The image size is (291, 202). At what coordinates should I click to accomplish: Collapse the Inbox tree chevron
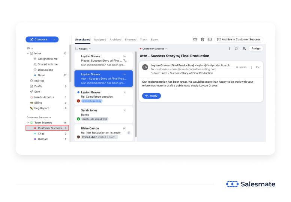[x=28, y=53]
